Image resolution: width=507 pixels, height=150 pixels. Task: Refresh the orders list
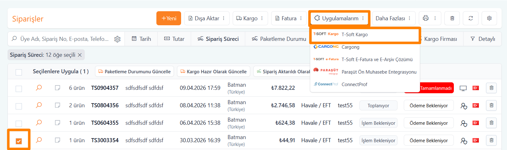click(x=470, y=18)
